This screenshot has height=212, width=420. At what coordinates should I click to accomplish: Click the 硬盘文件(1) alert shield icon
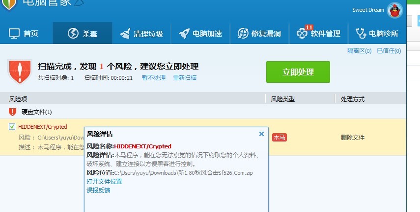coord(12,112)
